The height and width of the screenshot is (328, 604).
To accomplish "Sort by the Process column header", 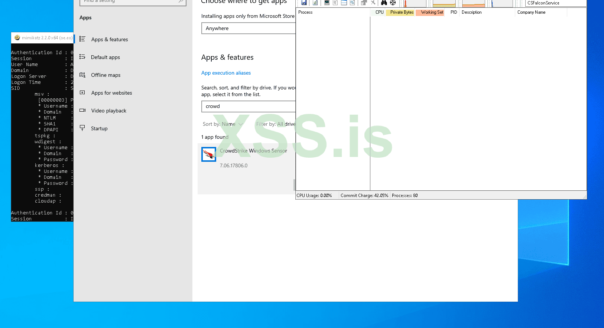I will coord(333,12).
